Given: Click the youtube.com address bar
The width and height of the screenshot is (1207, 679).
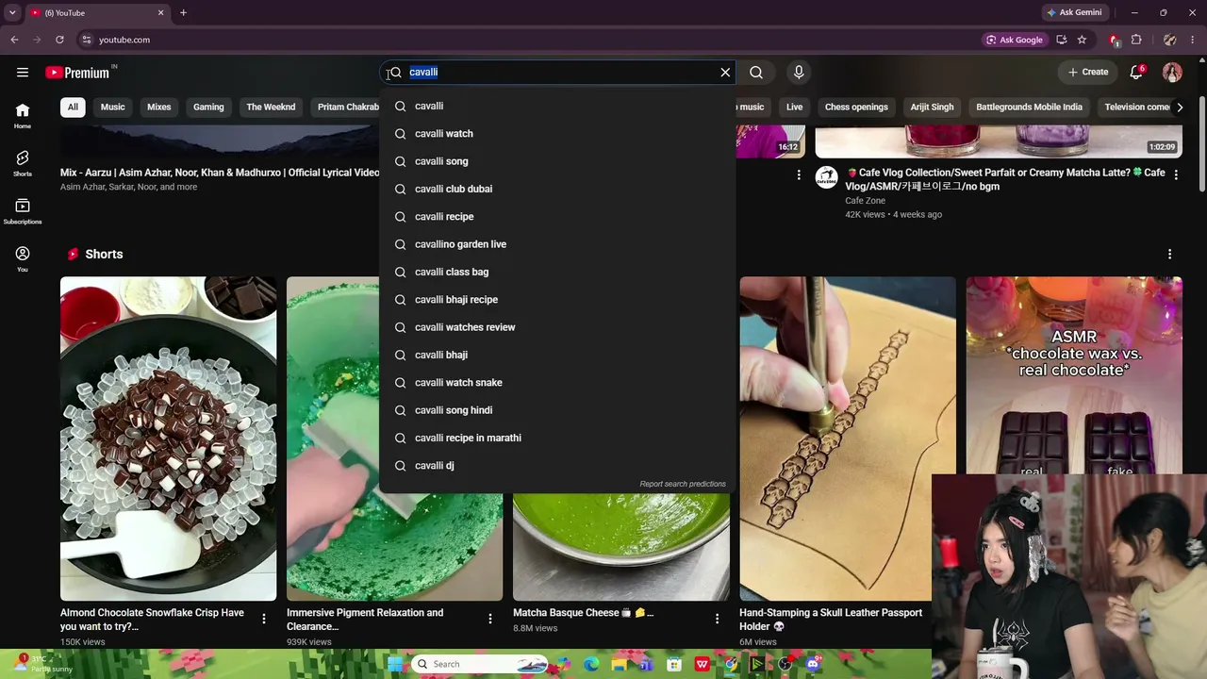Looking at the screenshot, I should click(x=528, y=40).
